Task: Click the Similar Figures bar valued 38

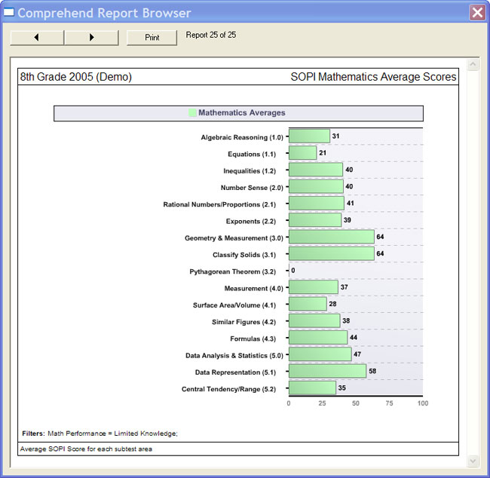Action: click(314, 320)
